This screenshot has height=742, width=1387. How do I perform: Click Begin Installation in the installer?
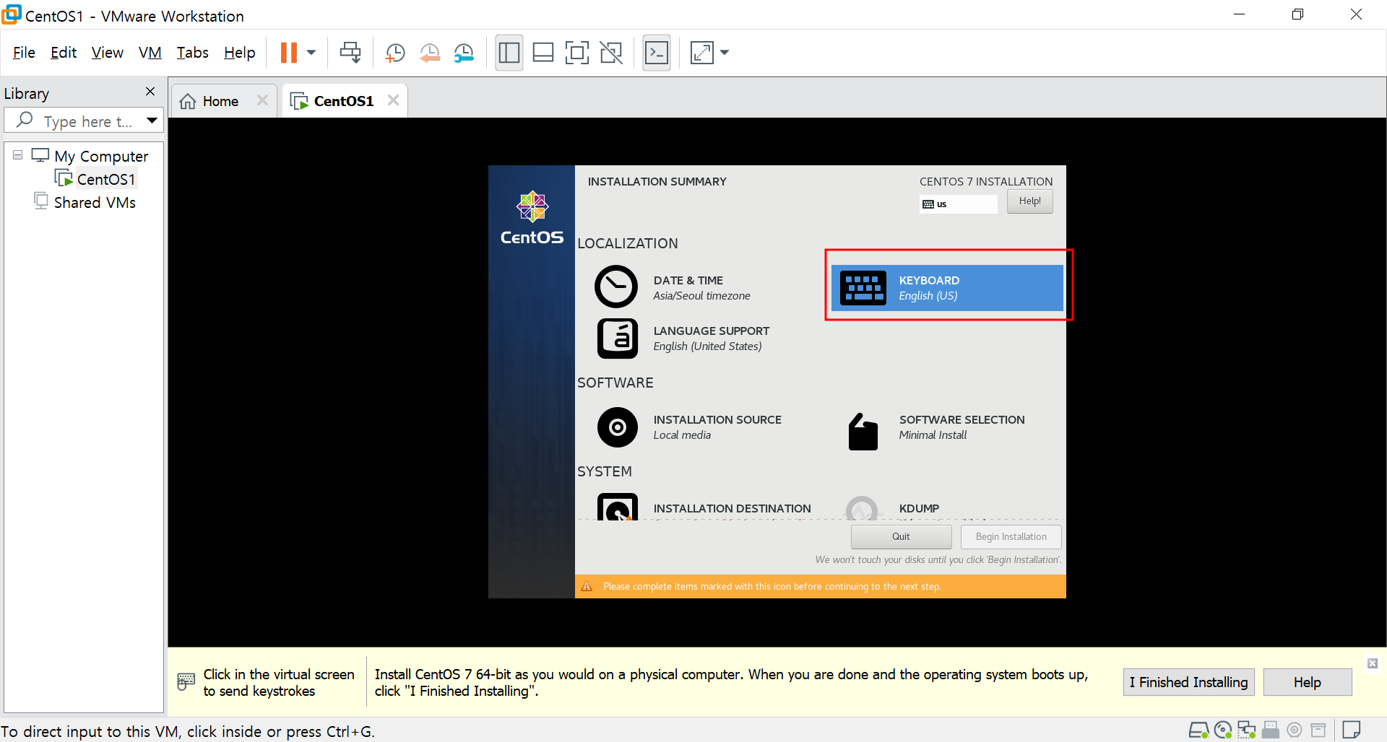(x=1011, y=536)
